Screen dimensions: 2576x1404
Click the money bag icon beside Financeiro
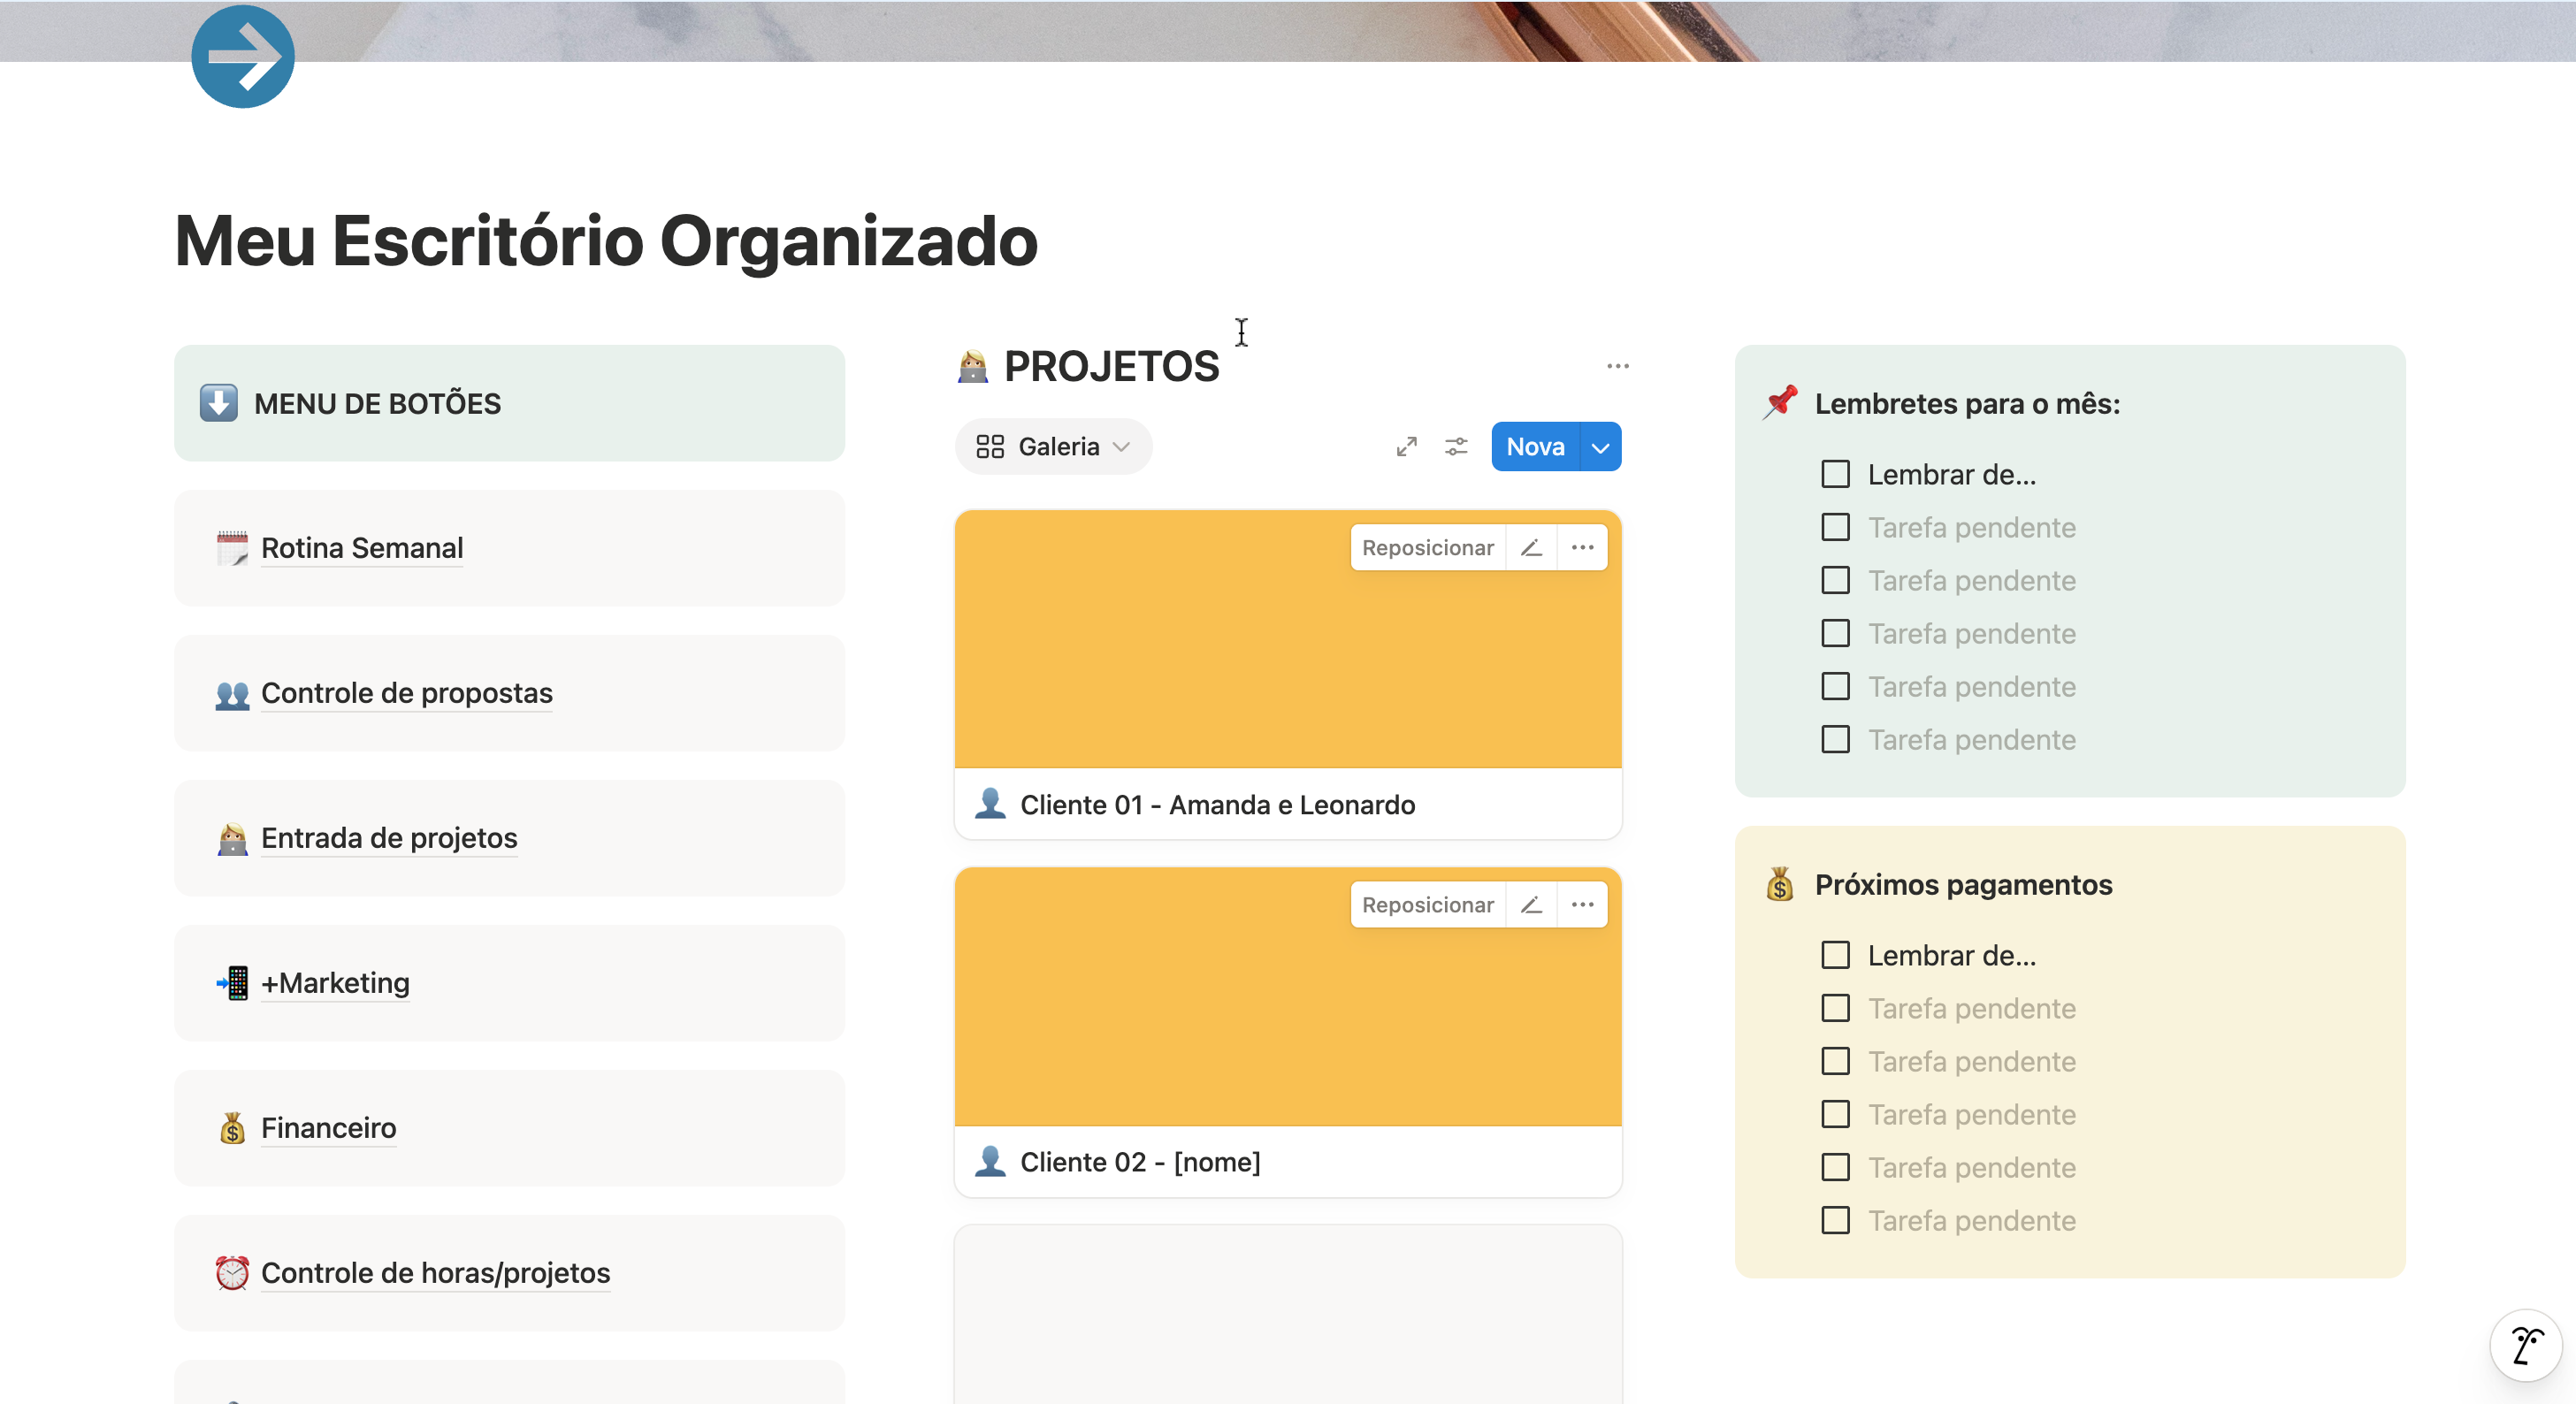(232, 1128)
